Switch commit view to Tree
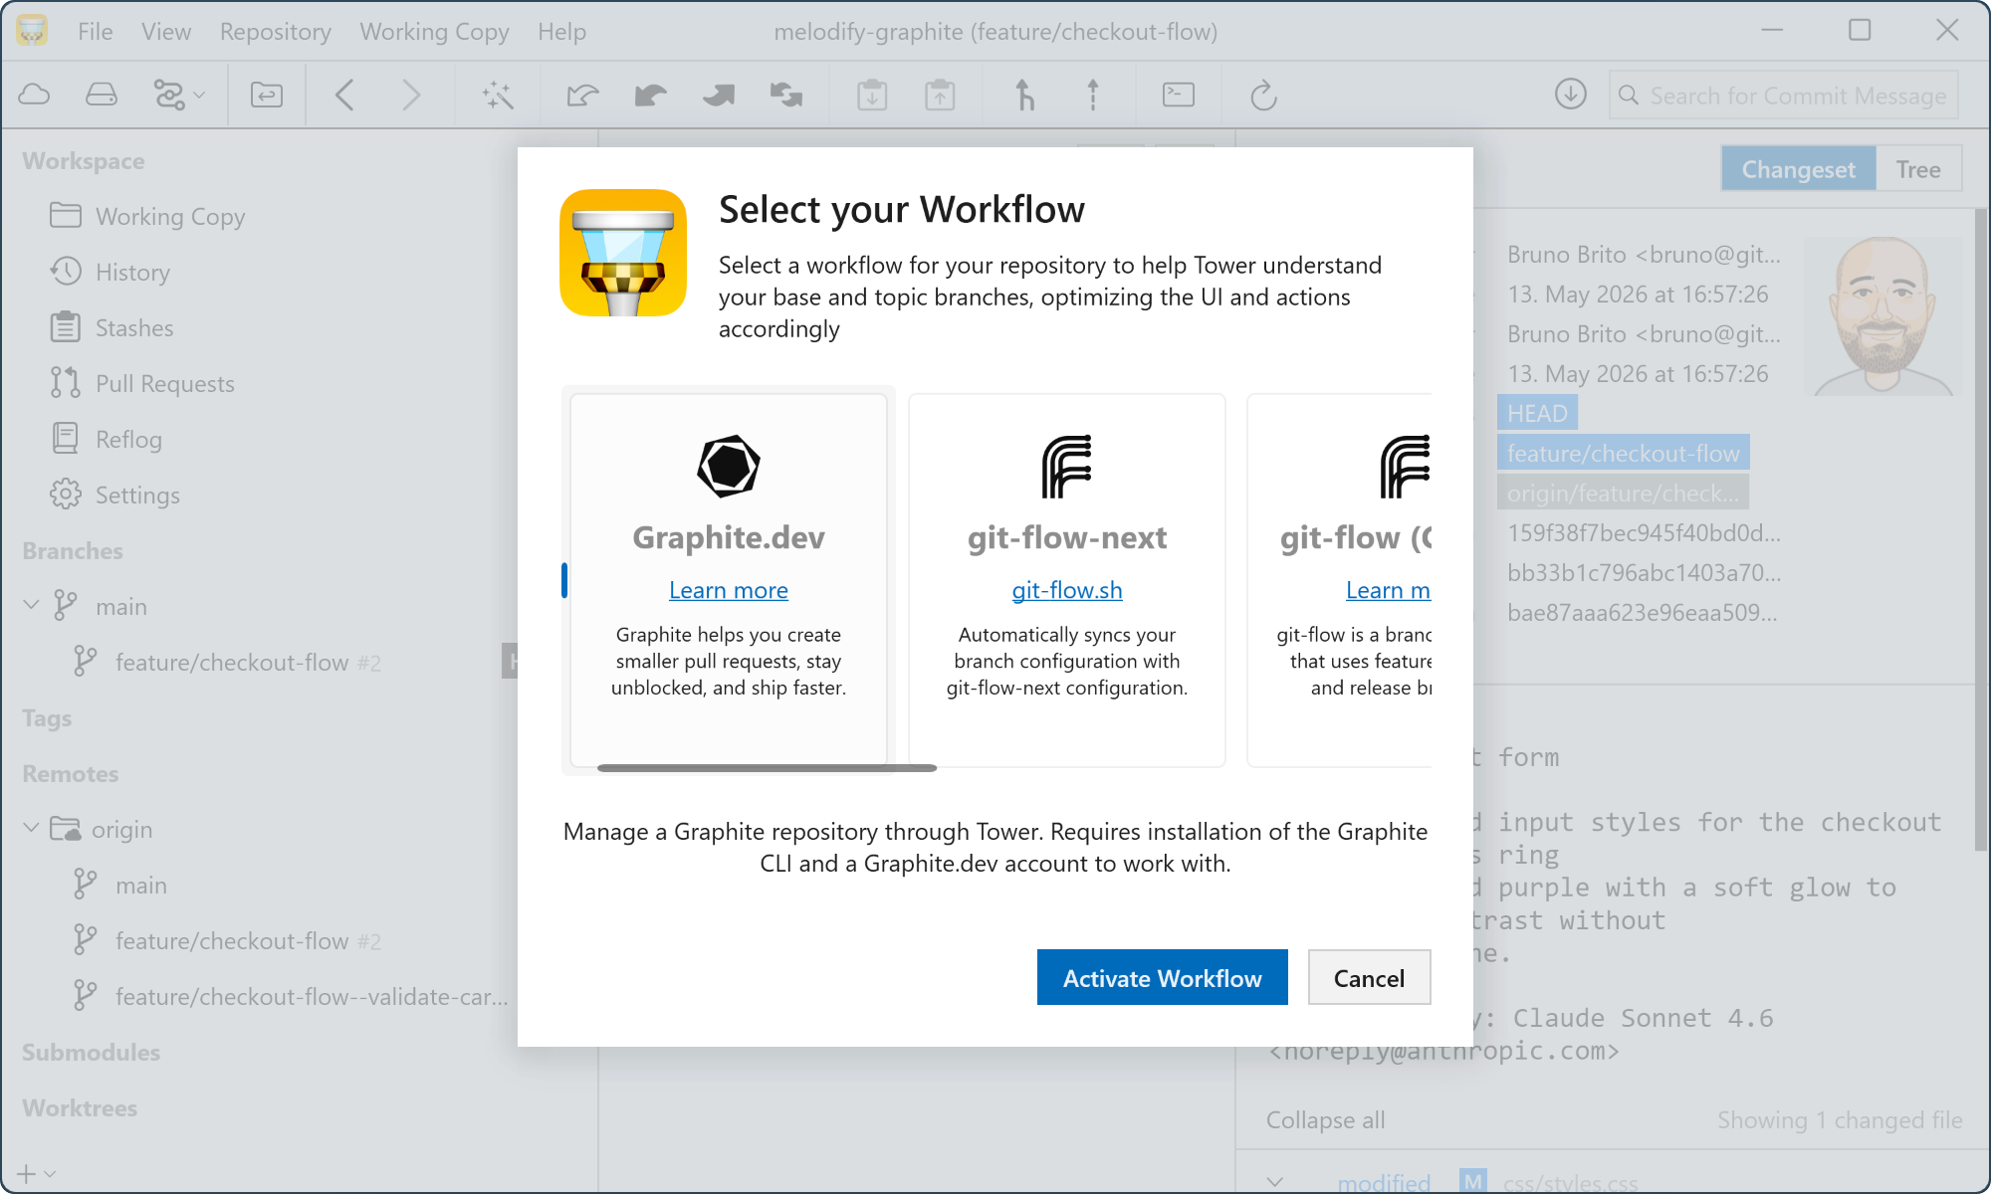 (x=1918, y=169)
